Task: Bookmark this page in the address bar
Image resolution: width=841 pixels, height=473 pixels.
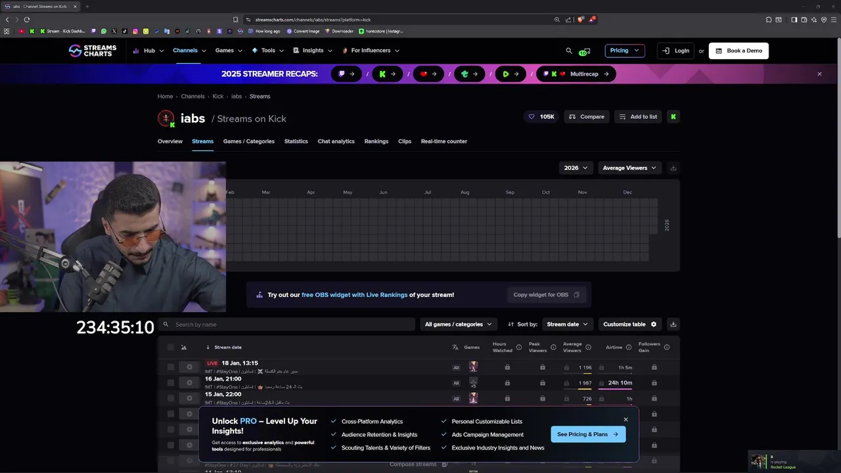Action: [x=236, y=20]
